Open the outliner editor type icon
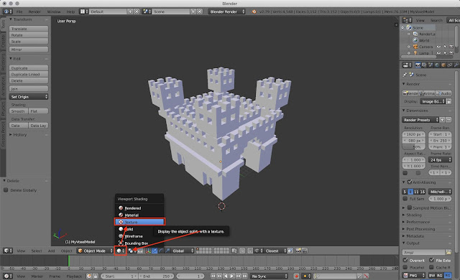 click(407, 20)
